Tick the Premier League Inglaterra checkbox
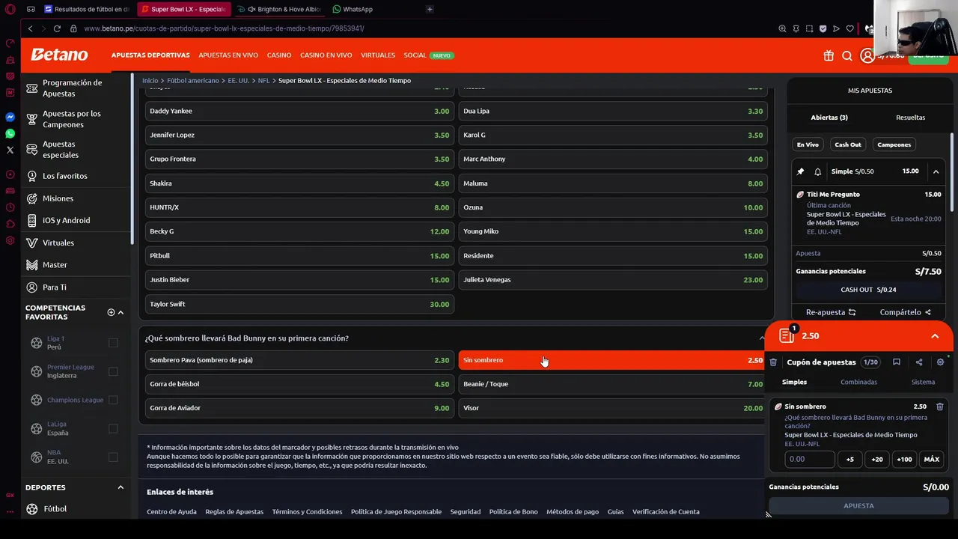 tap(113, 371)
